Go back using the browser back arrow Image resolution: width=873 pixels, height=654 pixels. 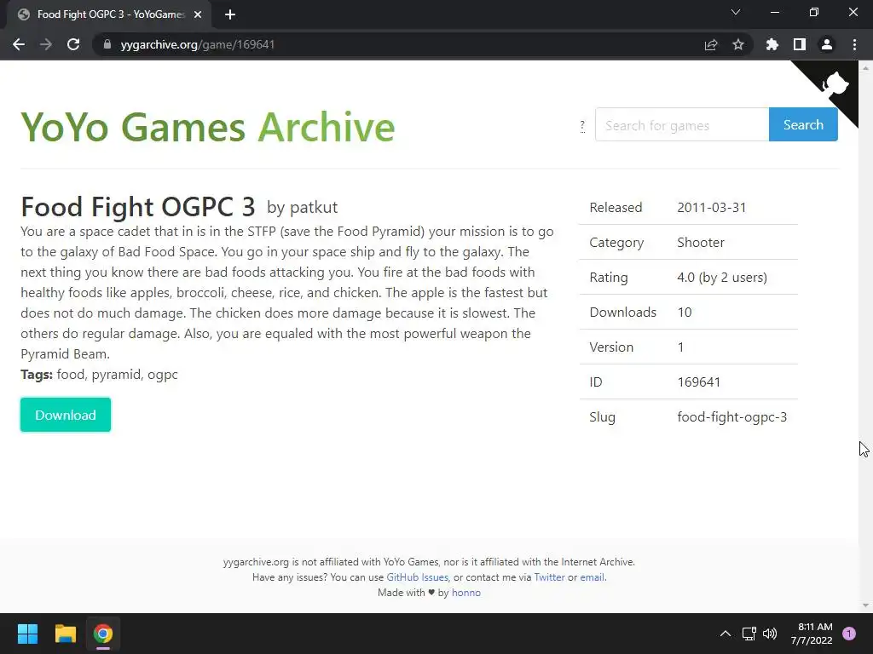[19, 44]
